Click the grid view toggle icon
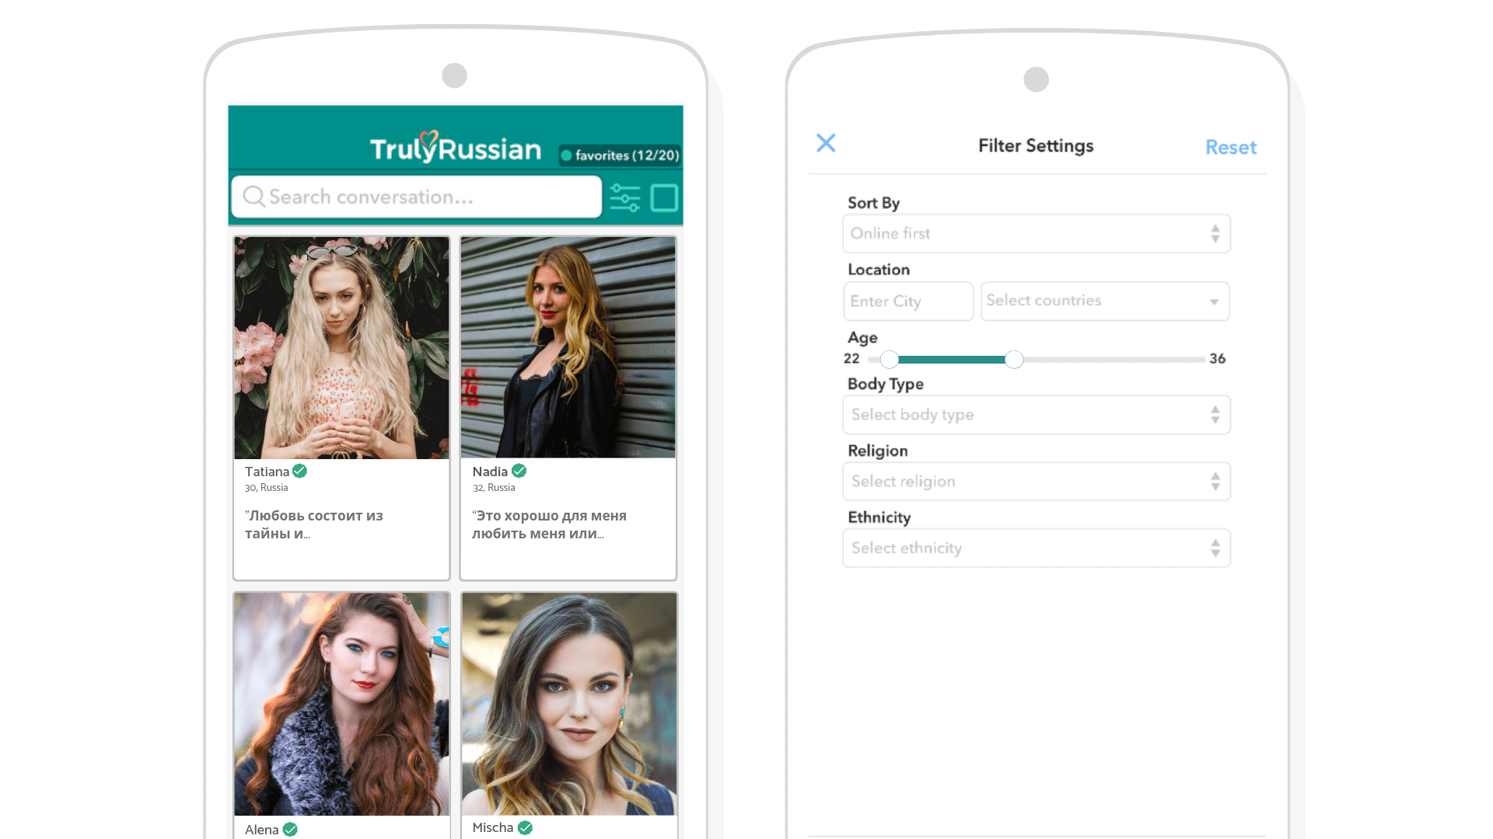This screenshot has width=1493, height=839. 663,197
